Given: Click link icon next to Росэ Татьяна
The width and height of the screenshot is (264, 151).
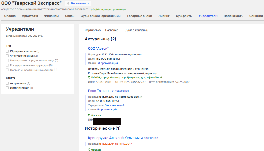Looking at the screenshot, I should (x=113, y=91).
